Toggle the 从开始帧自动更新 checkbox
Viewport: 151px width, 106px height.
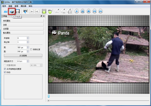[x=5, y=69]
